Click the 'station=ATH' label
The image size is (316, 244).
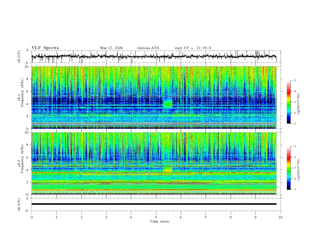148,48
